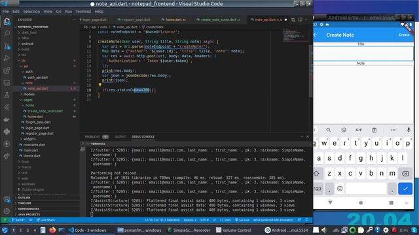The height and width of the screenshot is (235, 419).
Task: Open the OUTPUT panel tab
Action: tap(120, 136)
